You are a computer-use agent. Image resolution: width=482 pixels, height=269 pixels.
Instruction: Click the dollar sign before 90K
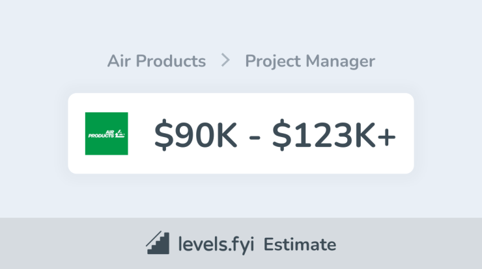click(163, 134)
